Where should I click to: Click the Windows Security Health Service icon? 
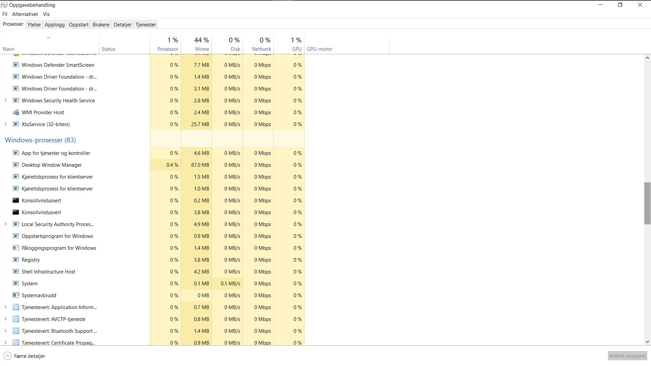click(16, 100)
